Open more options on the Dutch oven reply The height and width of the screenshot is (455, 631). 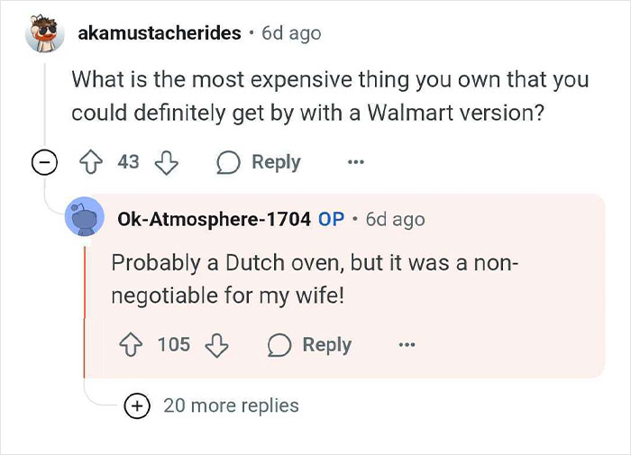pos(407,345)
